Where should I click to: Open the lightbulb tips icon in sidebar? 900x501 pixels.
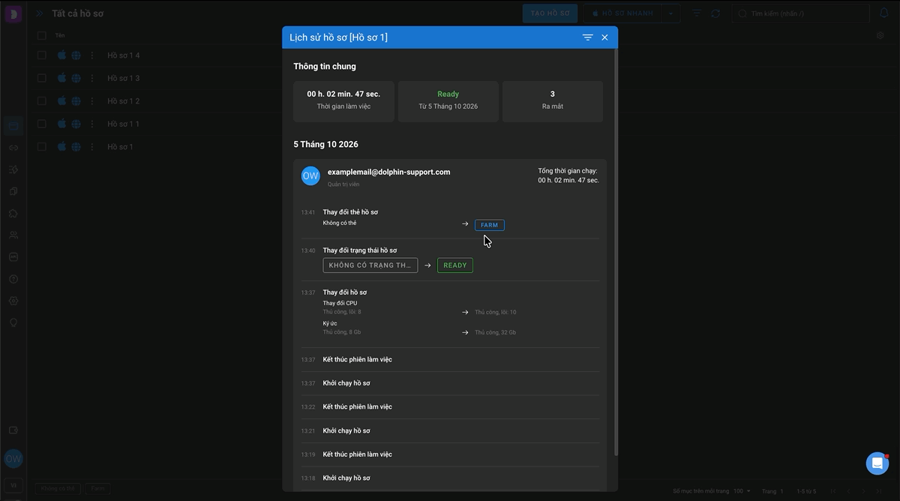click(13, 322)
